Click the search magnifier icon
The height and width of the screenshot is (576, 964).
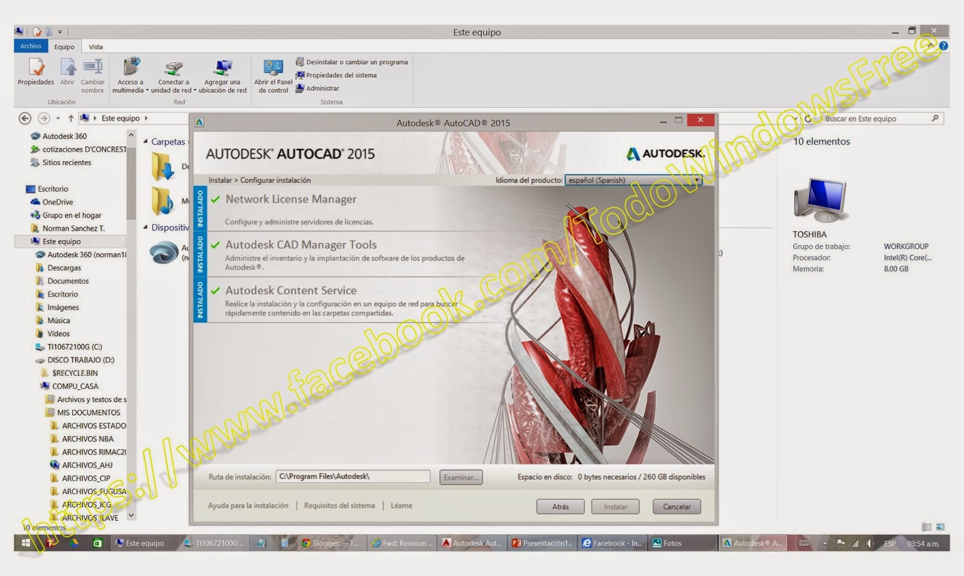tap(934, 119)
